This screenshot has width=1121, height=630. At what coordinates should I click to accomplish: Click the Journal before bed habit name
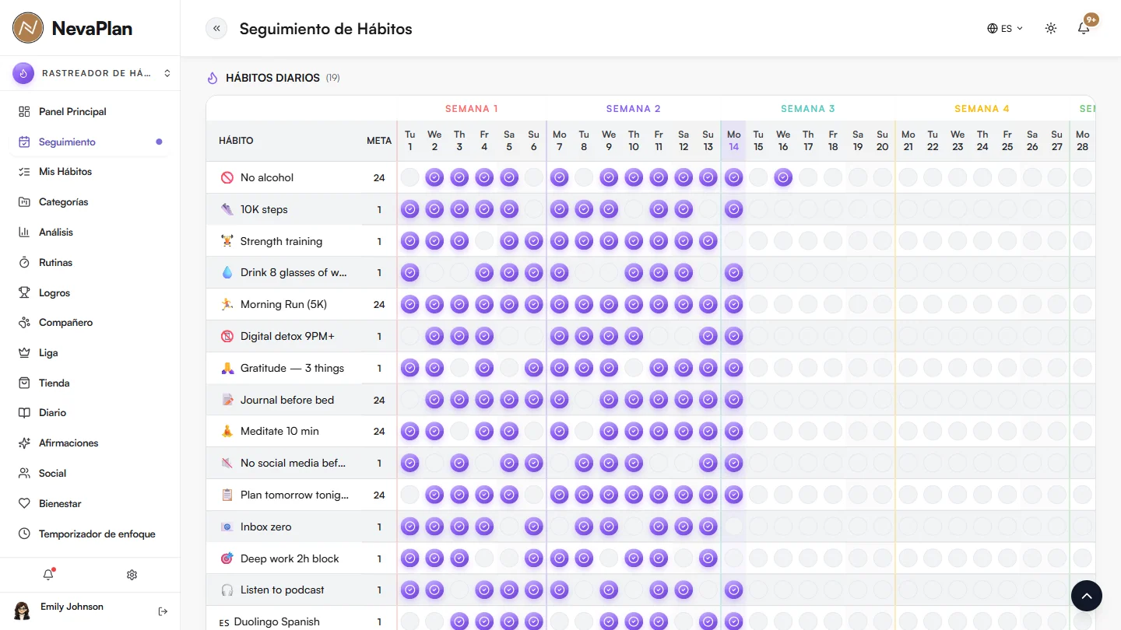click(287, 400)
